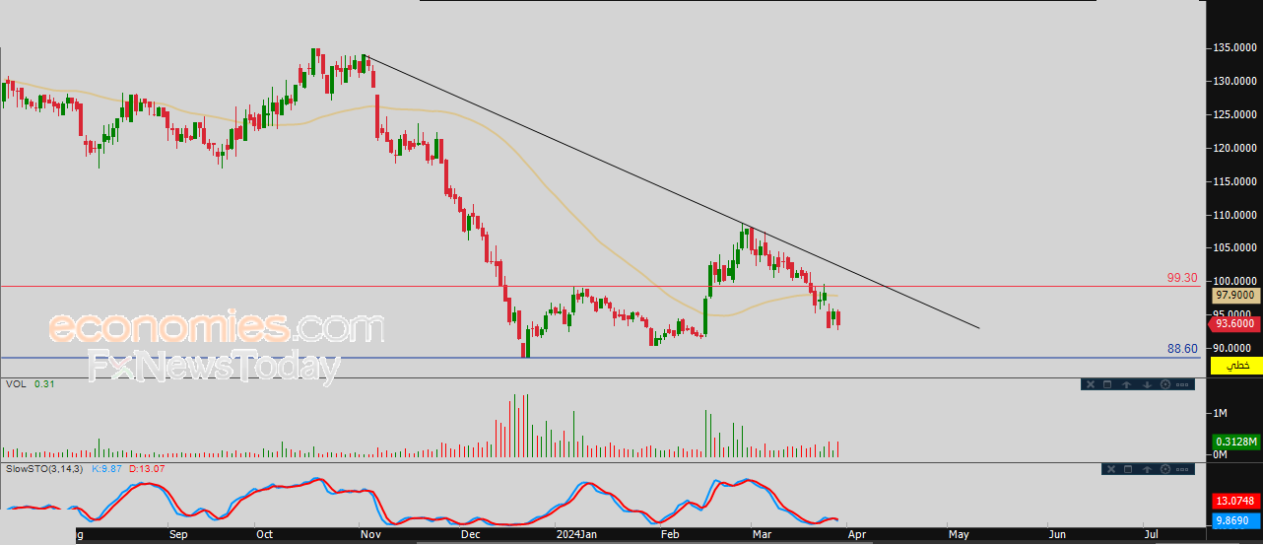
Task: Open settings gear for VOL indicator
Action: pos(1165,384)
